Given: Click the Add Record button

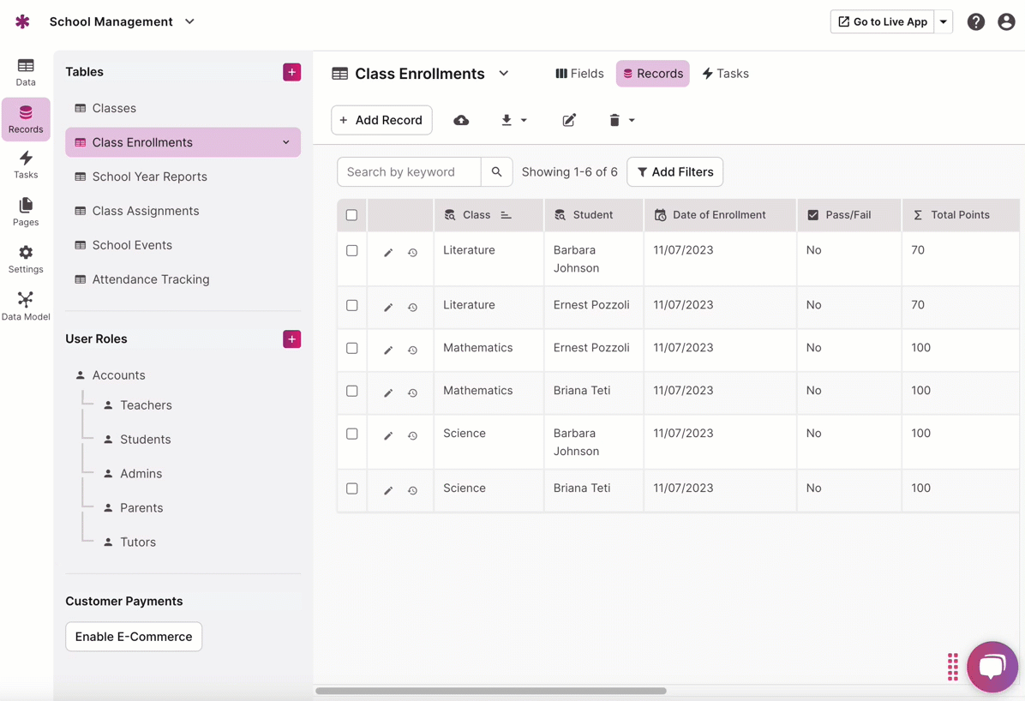Looking at the screenshot, I should click(x=381, y=120).
